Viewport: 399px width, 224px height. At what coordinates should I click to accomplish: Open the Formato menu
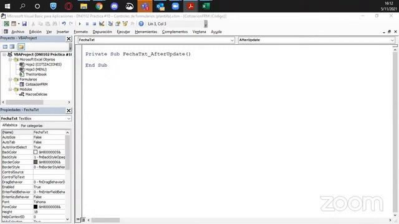click(80, 32)
